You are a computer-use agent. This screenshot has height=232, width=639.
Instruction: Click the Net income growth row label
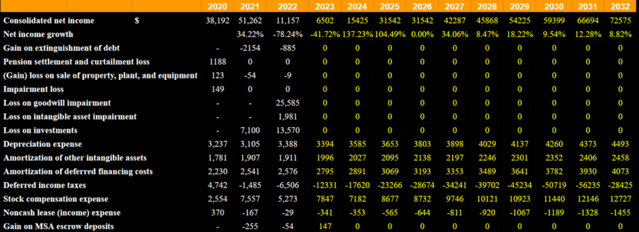tap(38, 35)
